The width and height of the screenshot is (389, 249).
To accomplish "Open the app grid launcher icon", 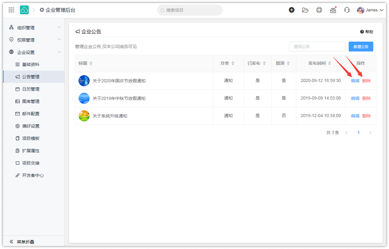I will click(11, 10).
